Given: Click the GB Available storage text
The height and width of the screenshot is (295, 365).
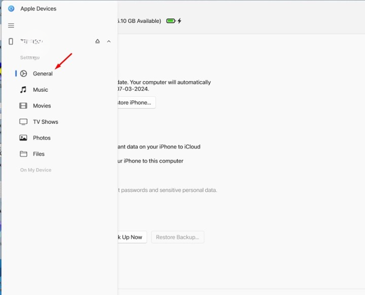Looking at the screenshot, I should click(139, 21).
